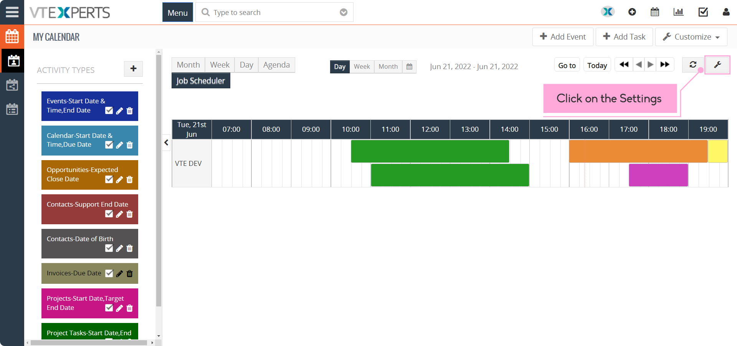Toggle the Contacts-Support End Date checkbox

tap(109, 214)
